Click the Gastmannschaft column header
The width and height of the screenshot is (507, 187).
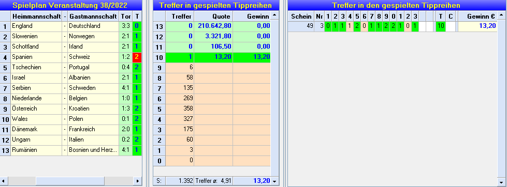click(x=93, y=16)
